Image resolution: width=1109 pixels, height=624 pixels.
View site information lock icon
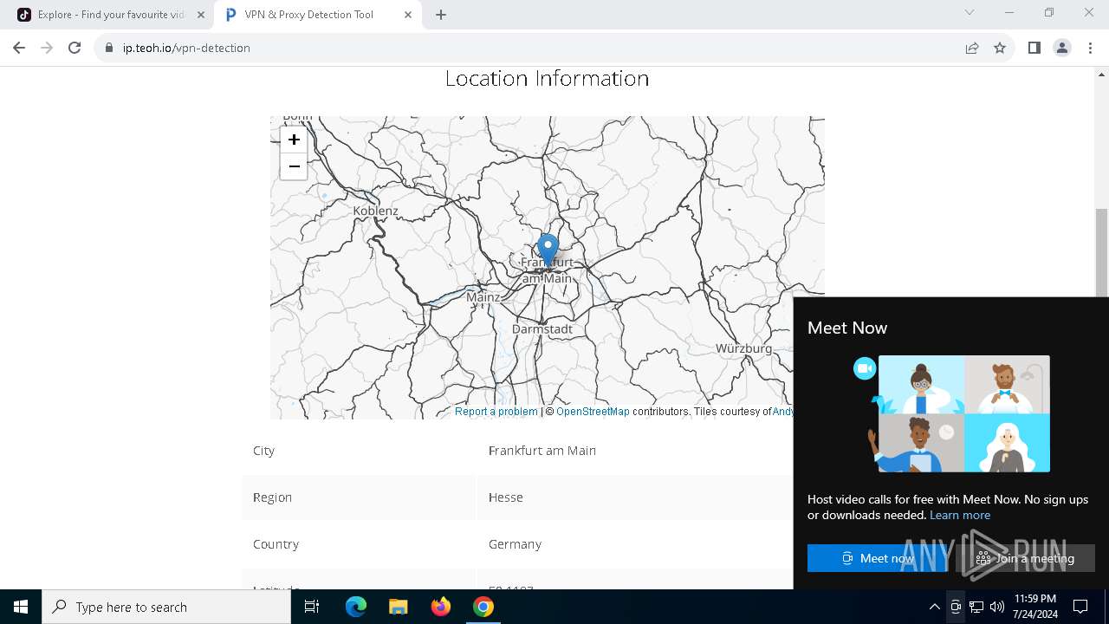click(x=109, y=48)
